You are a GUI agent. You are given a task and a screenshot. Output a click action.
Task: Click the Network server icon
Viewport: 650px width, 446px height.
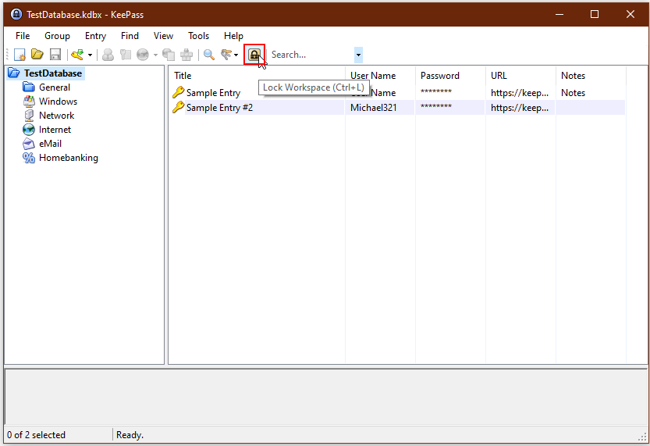[x=29, y=116]
